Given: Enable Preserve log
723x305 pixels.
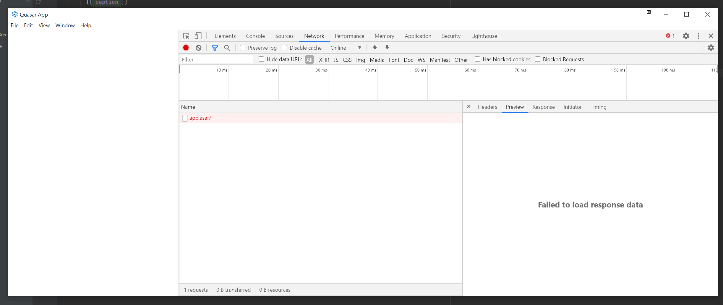Looking at the screenshot, I should [242, 48].
